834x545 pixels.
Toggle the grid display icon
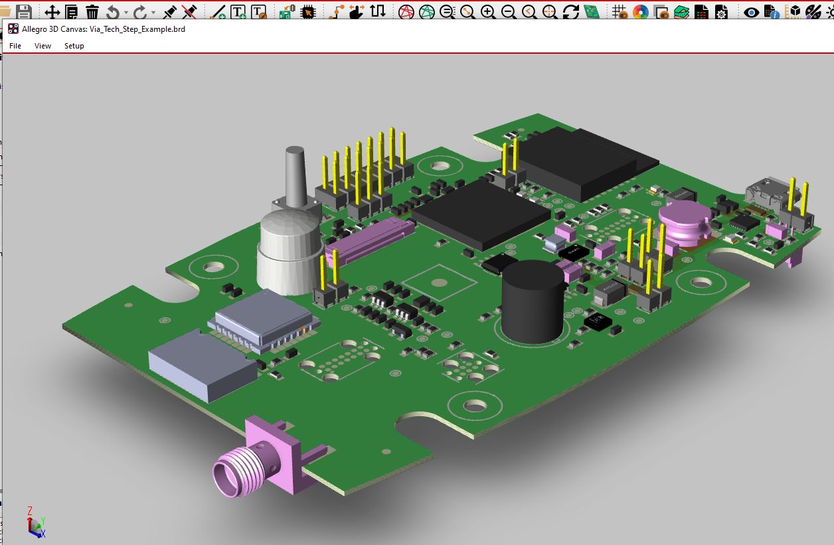click(620, 11)
